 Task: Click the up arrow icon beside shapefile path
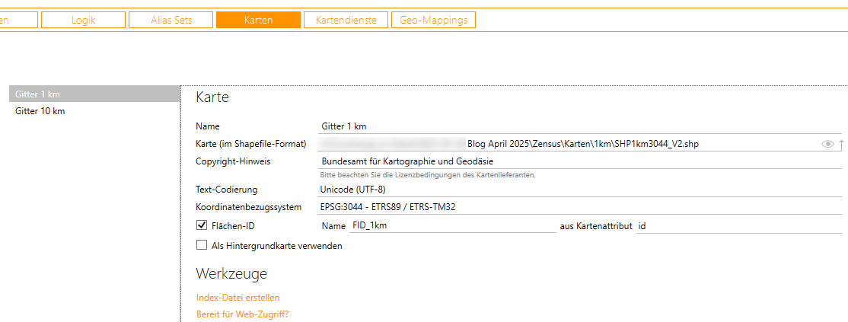[842, 144]
